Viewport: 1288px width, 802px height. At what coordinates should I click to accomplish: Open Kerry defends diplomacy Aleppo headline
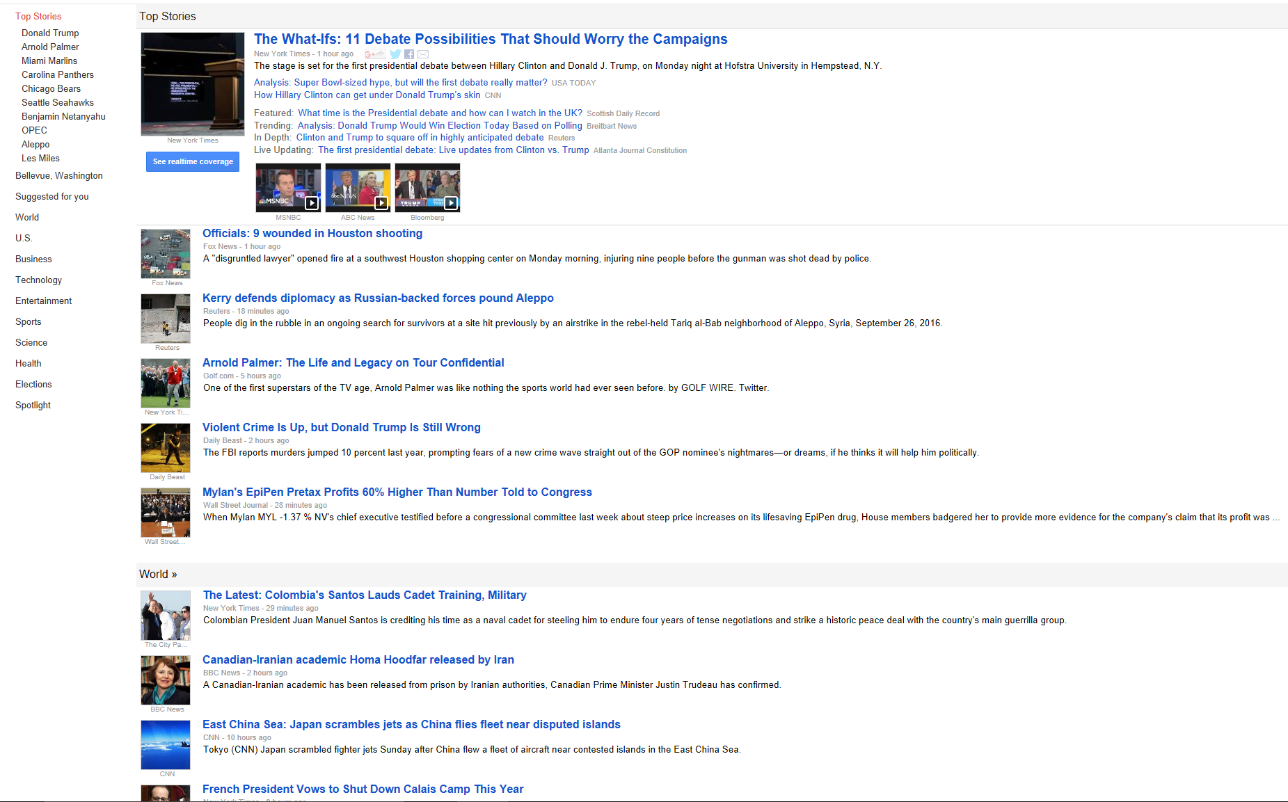pos(378,298)
